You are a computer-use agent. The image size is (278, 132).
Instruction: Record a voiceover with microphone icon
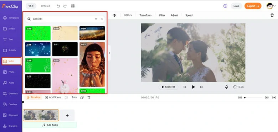tap(226, 87)
